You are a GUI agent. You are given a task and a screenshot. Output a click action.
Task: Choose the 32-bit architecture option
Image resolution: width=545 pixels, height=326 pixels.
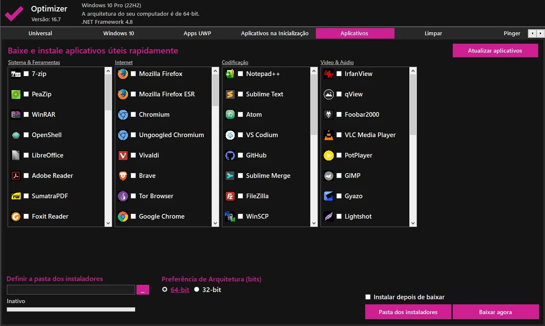pyautogui.click(x=197, y=290)
